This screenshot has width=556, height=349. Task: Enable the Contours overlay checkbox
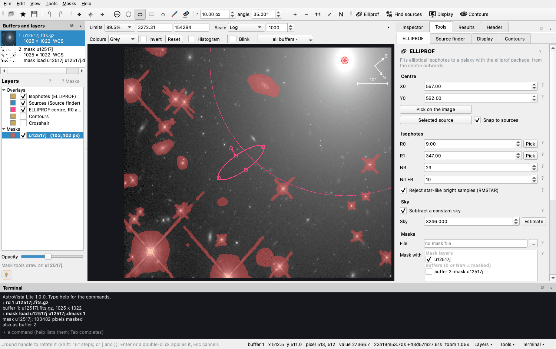[x=23, y=116]
